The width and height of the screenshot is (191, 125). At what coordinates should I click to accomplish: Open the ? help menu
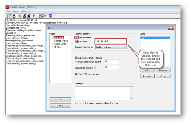29,11
